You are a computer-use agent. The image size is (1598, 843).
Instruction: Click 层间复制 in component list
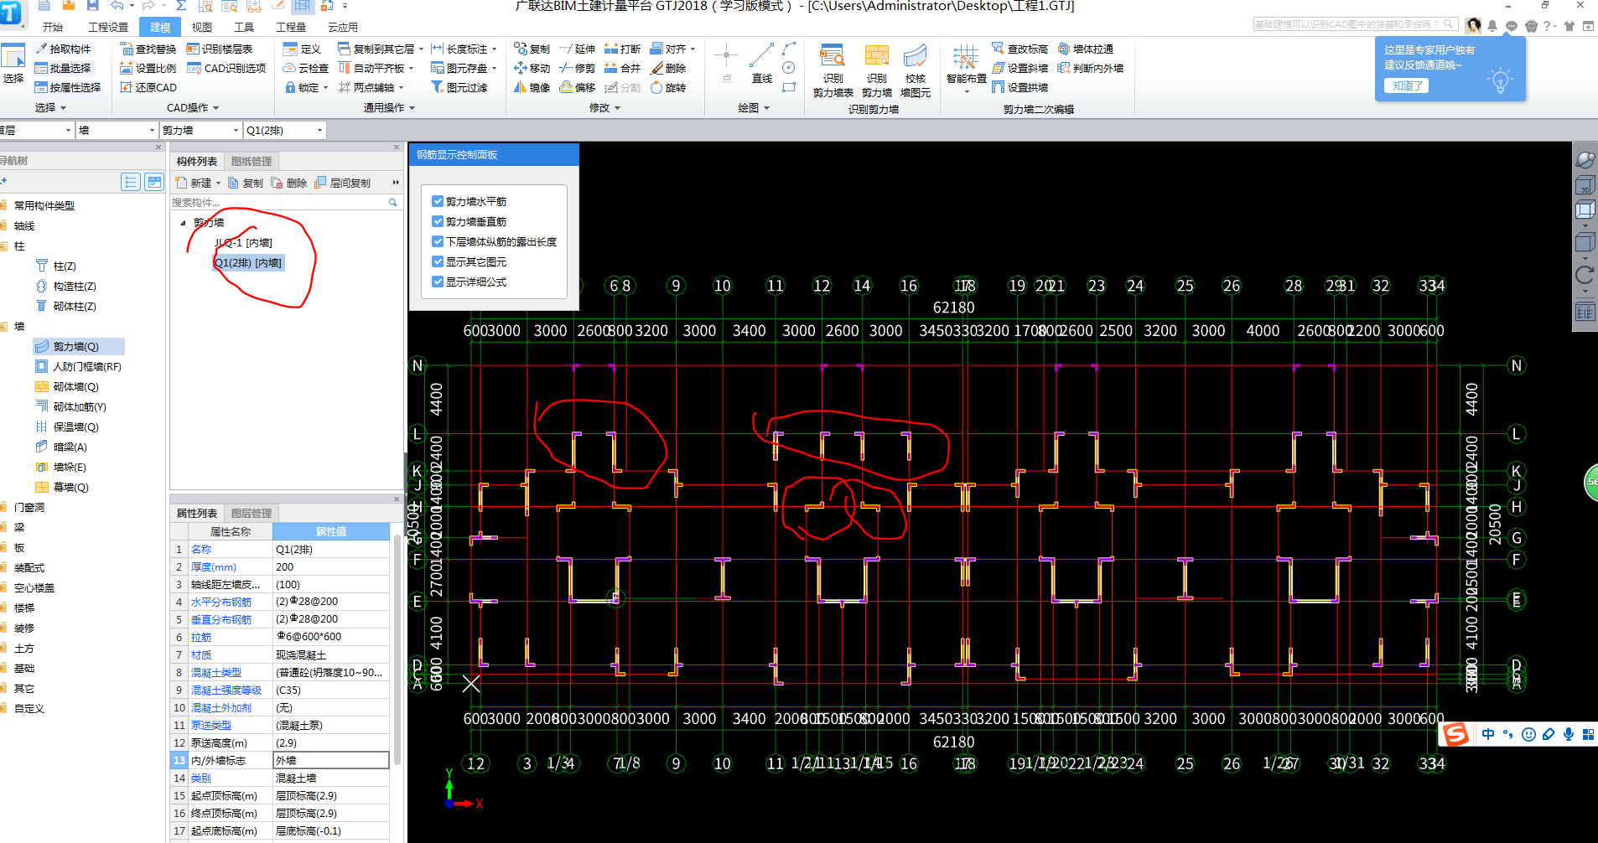342,183
